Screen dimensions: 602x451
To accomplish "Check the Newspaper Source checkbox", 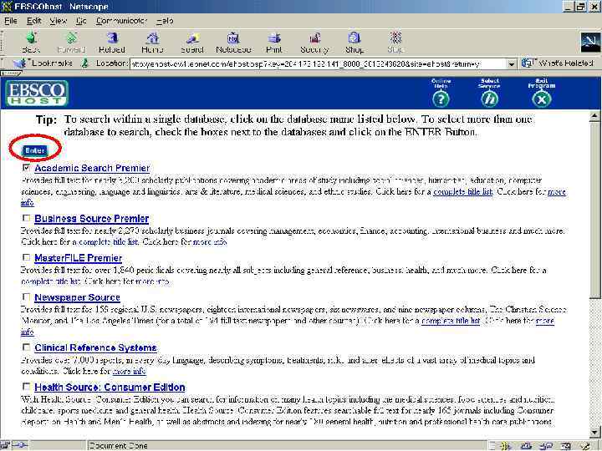I will (26, 296).
